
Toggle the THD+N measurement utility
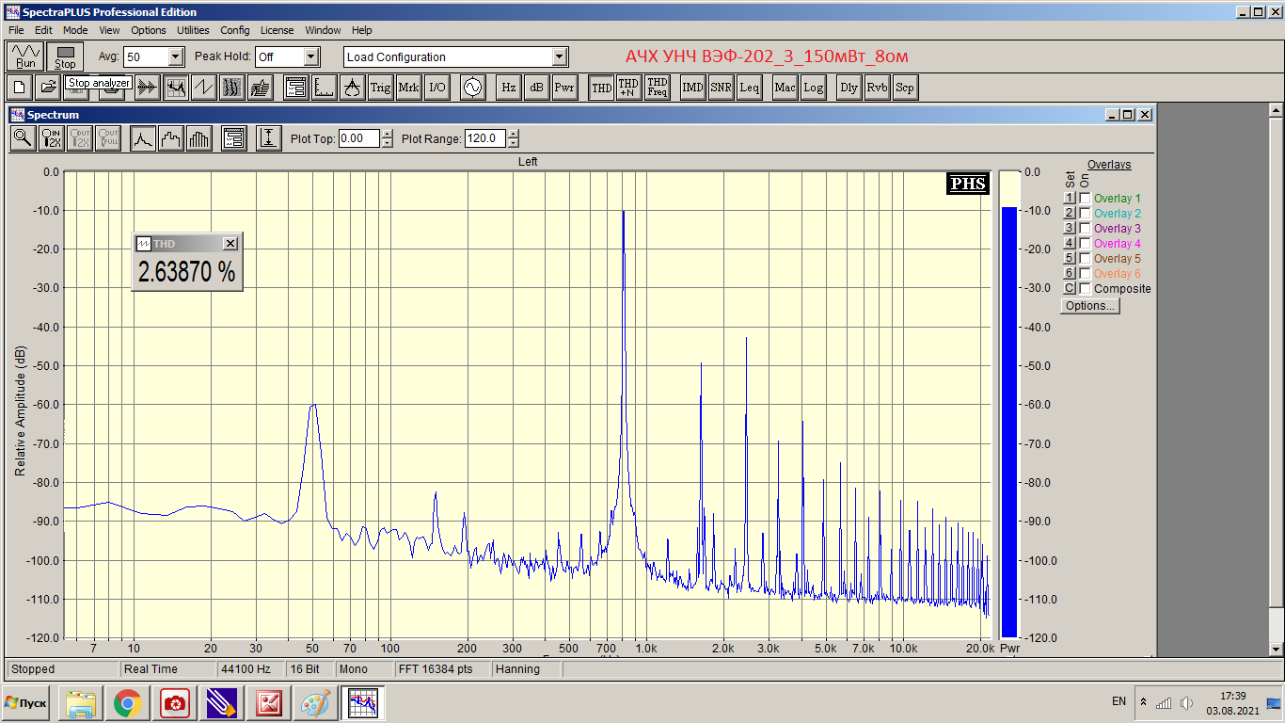tap(629, 88)
